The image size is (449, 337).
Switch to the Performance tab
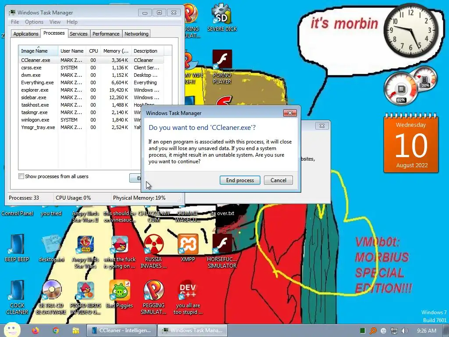click(106, 34)
